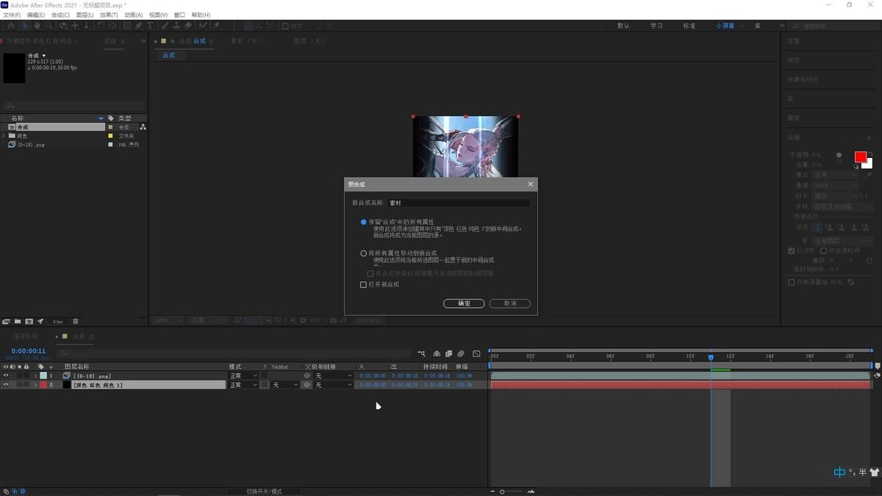This screenshot has width=882, height=496.
Task: Create a new folder in Project panel
Action: 18,321
